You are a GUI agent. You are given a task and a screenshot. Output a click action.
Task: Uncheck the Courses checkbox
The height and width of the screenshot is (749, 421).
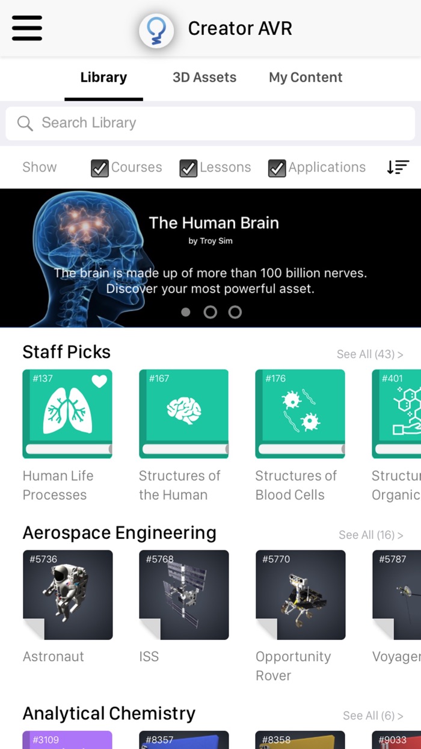[100, 169]
